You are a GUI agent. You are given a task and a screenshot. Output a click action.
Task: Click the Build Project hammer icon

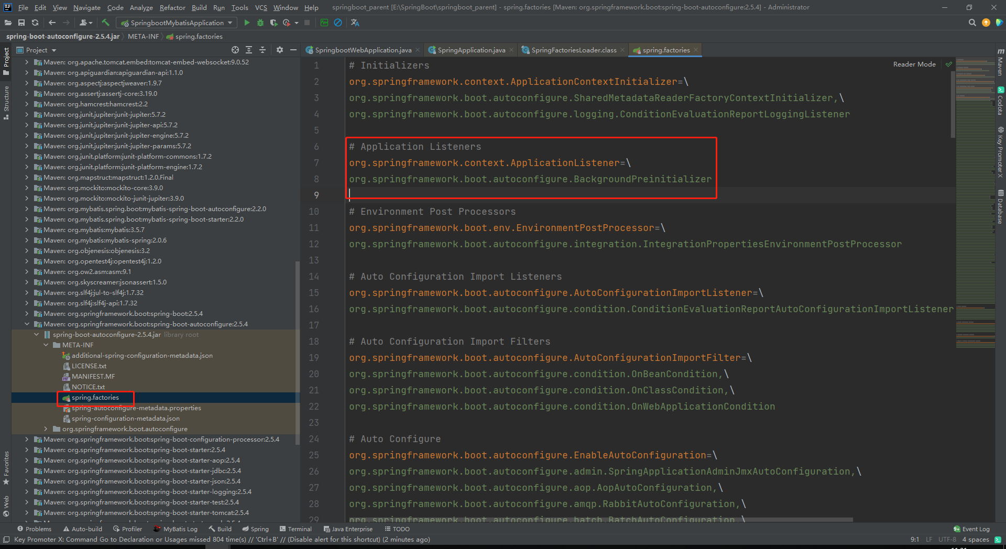105,23
